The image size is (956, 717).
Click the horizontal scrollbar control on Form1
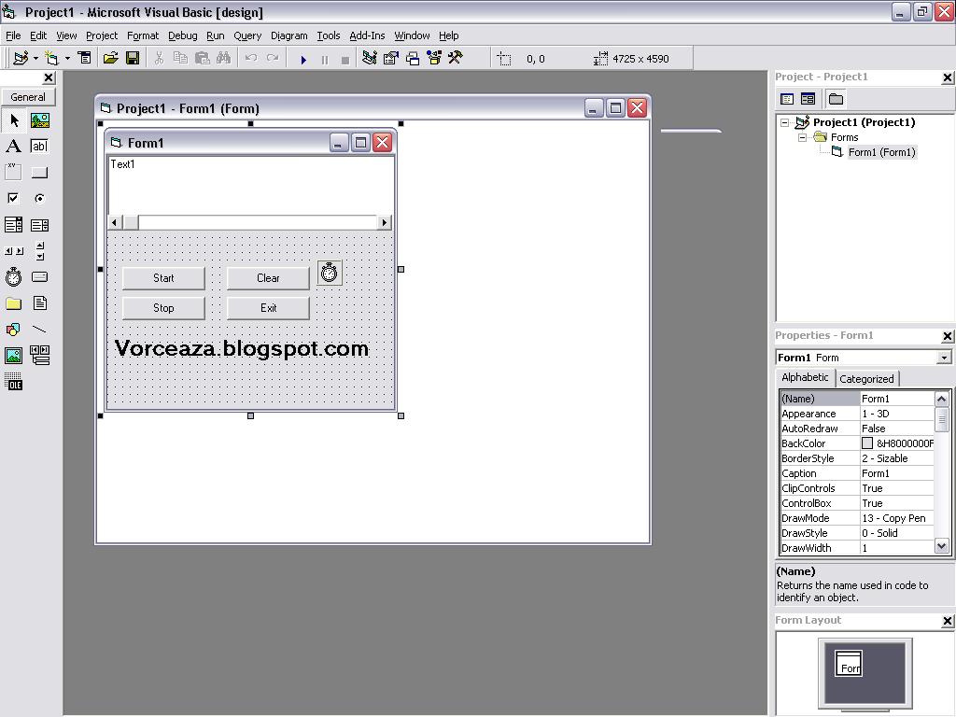249,222
